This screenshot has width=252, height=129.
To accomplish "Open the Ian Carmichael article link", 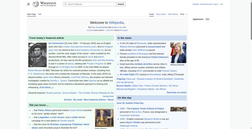I will click(56, 43).
